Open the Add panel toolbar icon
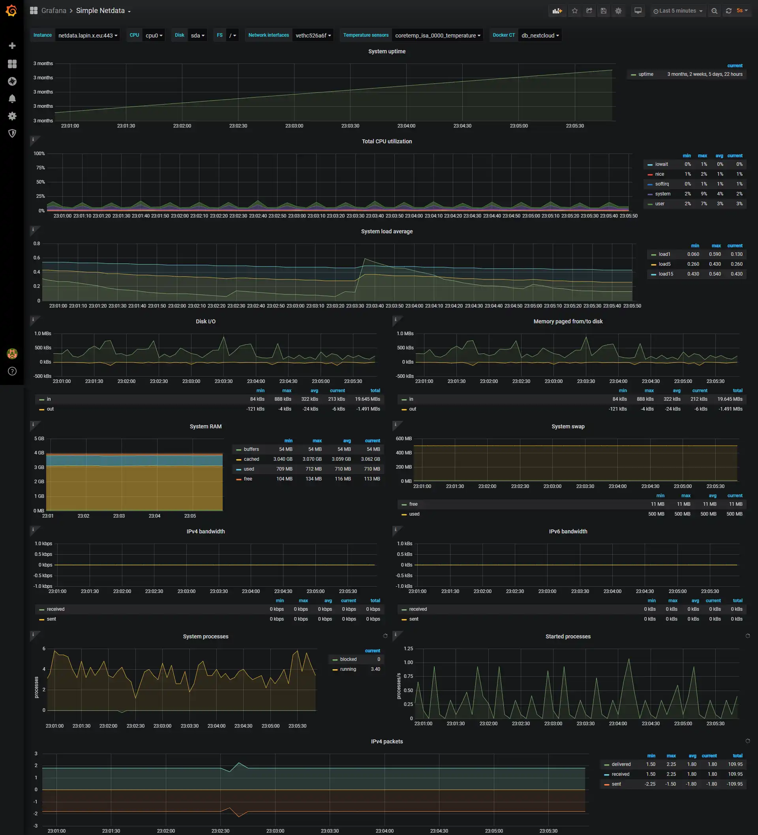This screenshot has width=758, height=835. [x=557, y=10]
